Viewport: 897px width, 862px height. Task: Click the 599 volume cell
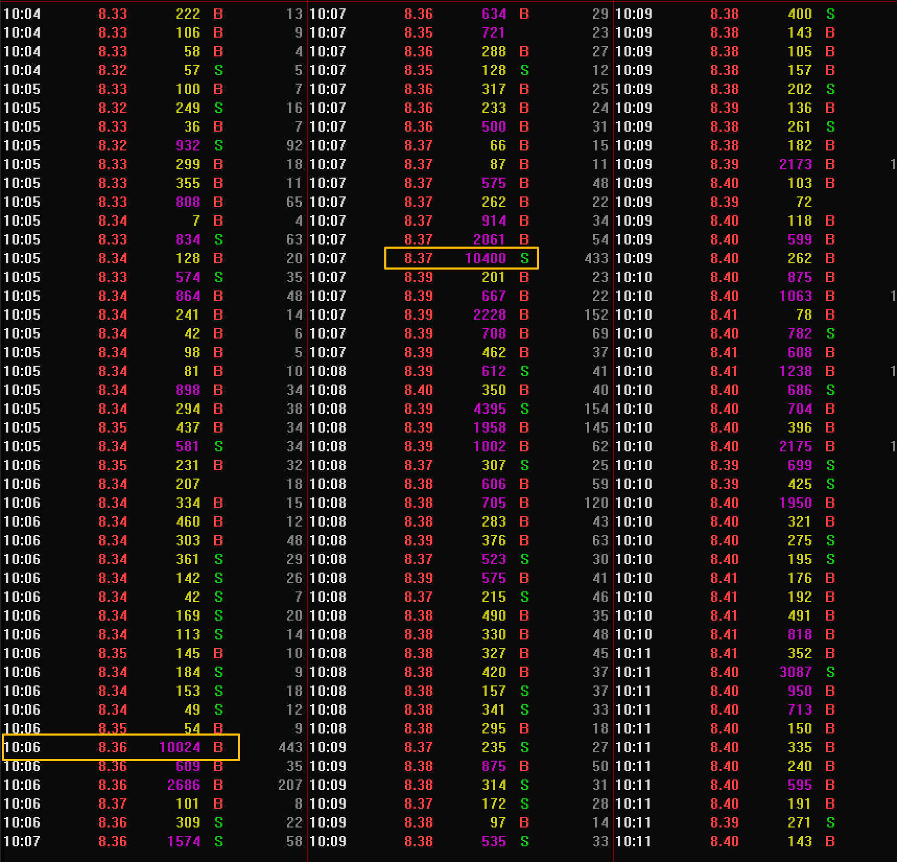(800, 239)
